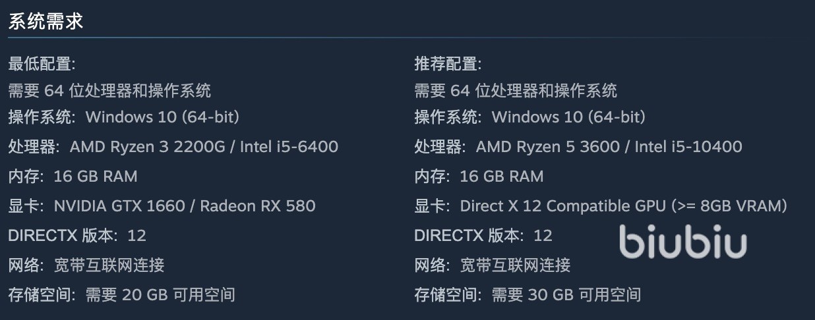Click the 网络 宽带互联网连接 line under 推荐配置
This screenshot has height=320, width=815.
[x=493, y=265]
